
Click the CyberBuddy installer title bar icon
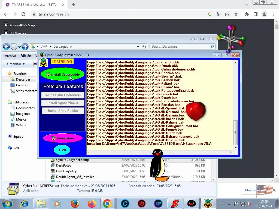[42, 55]
